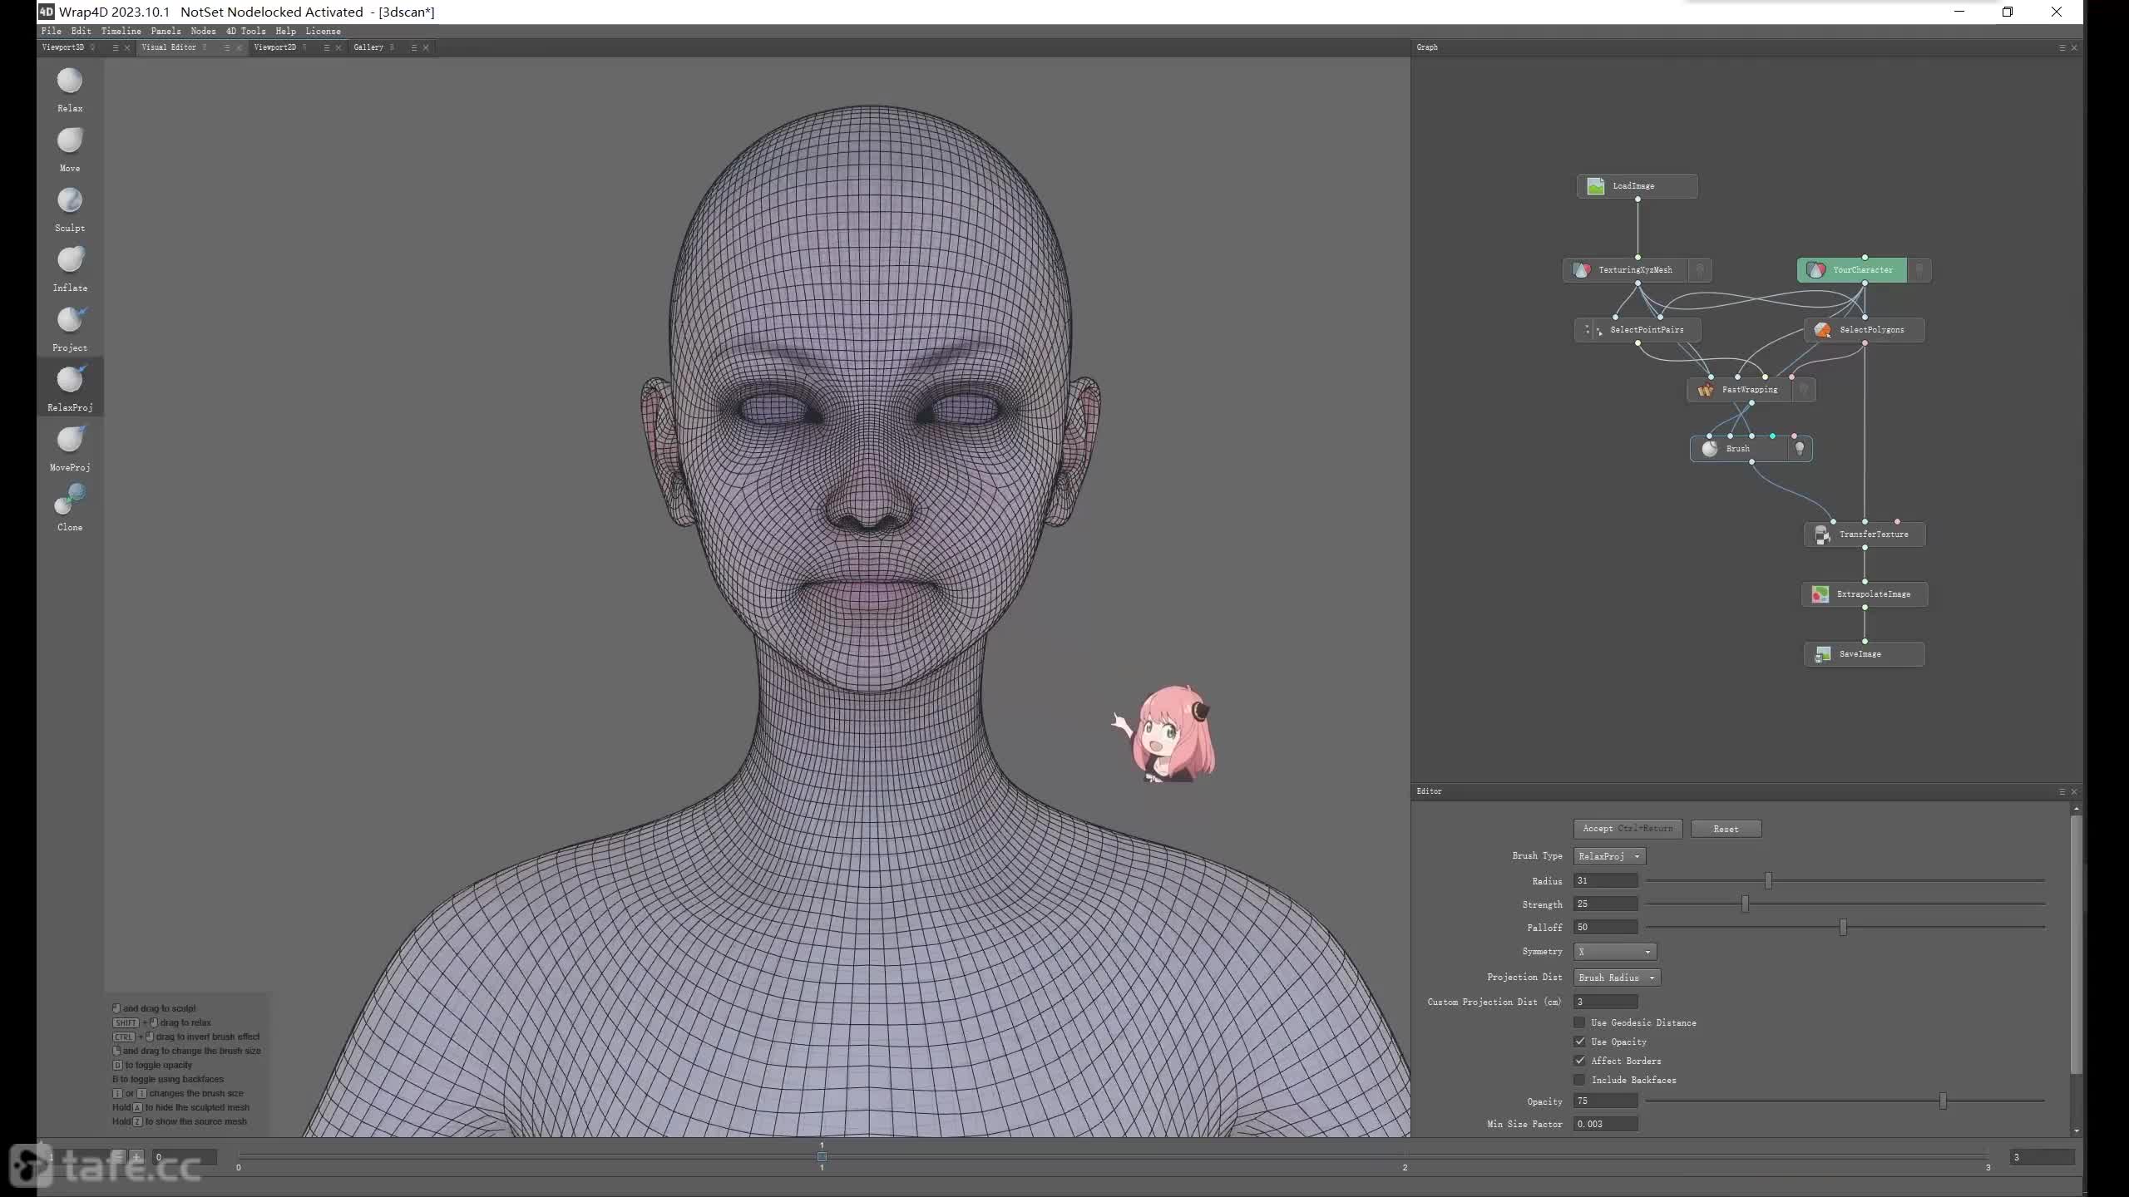Image resolution: width=2129 pixels, height=1197 pixels.
Task: Click the Opacity value field
Action: (1605, 1101)
